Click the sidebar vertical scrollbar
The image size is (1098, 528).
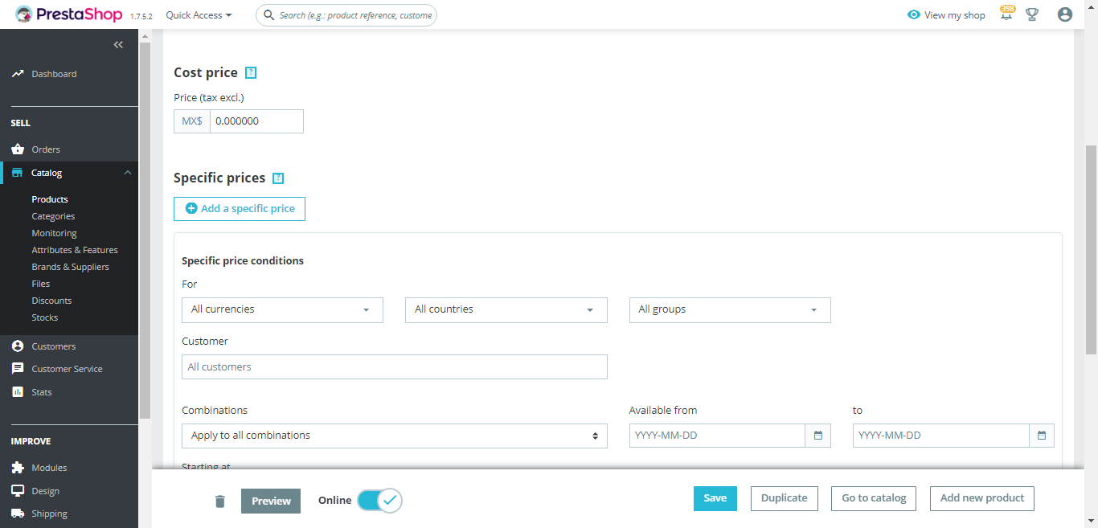[x=145, y=229]
